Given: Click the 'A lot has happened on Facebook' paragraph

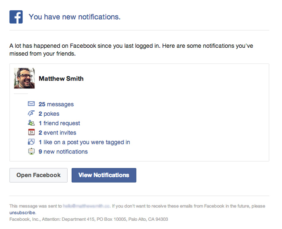Looking at the screenshot, I should (x=131, y=50).
